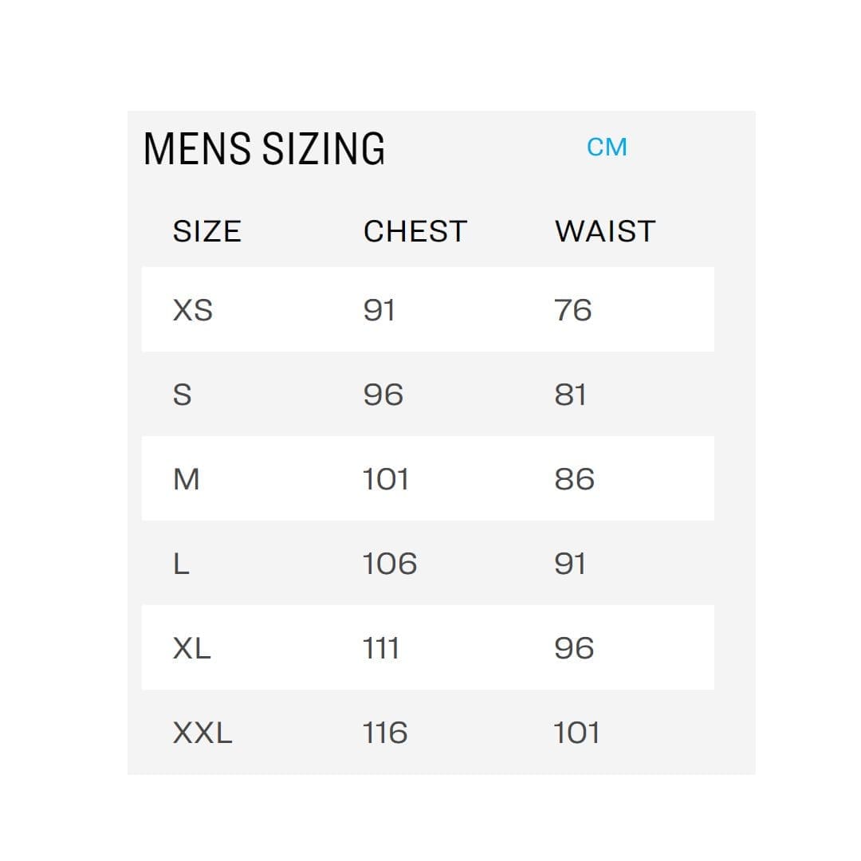Click the S waist value 81

coord(570,395)
